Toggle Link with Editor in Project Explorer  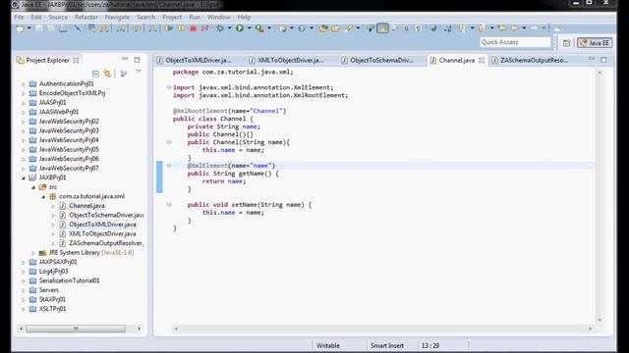pos(107,74)
